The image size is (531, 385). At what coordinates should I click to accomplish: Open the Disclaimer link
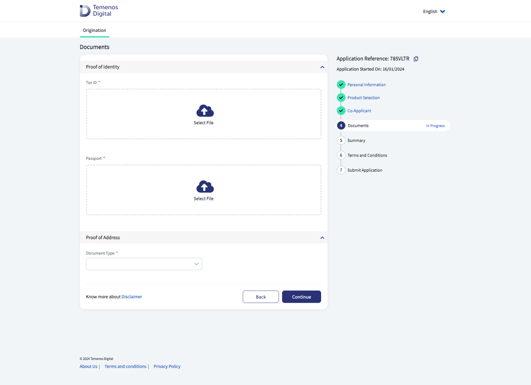[x=132, y=297]
